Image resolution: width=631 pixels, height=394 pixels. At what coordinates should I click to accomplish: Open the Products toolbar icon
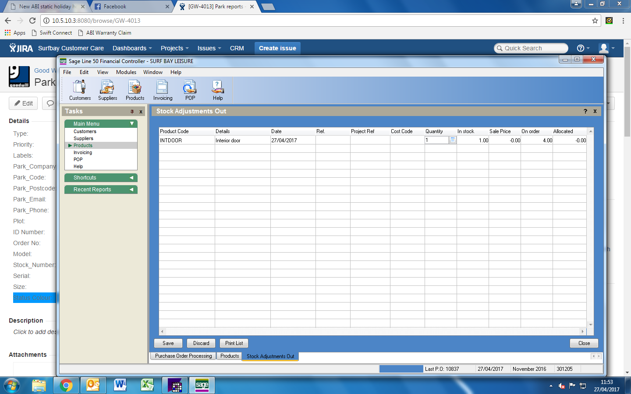click(x=135, y=90)
